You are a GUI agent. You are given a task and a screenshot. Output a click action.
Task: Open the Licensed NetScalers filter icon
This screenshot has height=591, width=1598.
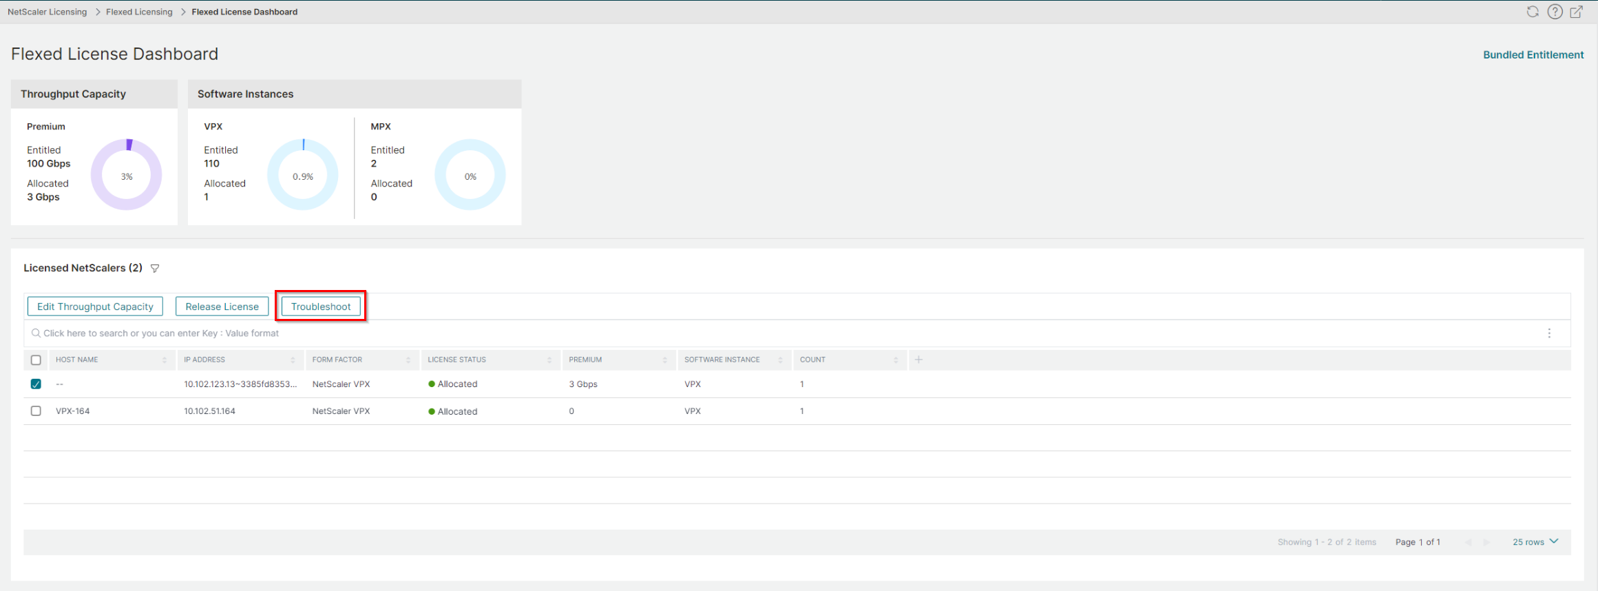coord(155,269)
